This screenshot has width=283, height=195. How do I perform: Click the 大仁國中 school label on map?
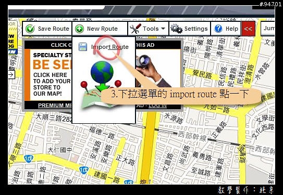[x=59, y=150]
